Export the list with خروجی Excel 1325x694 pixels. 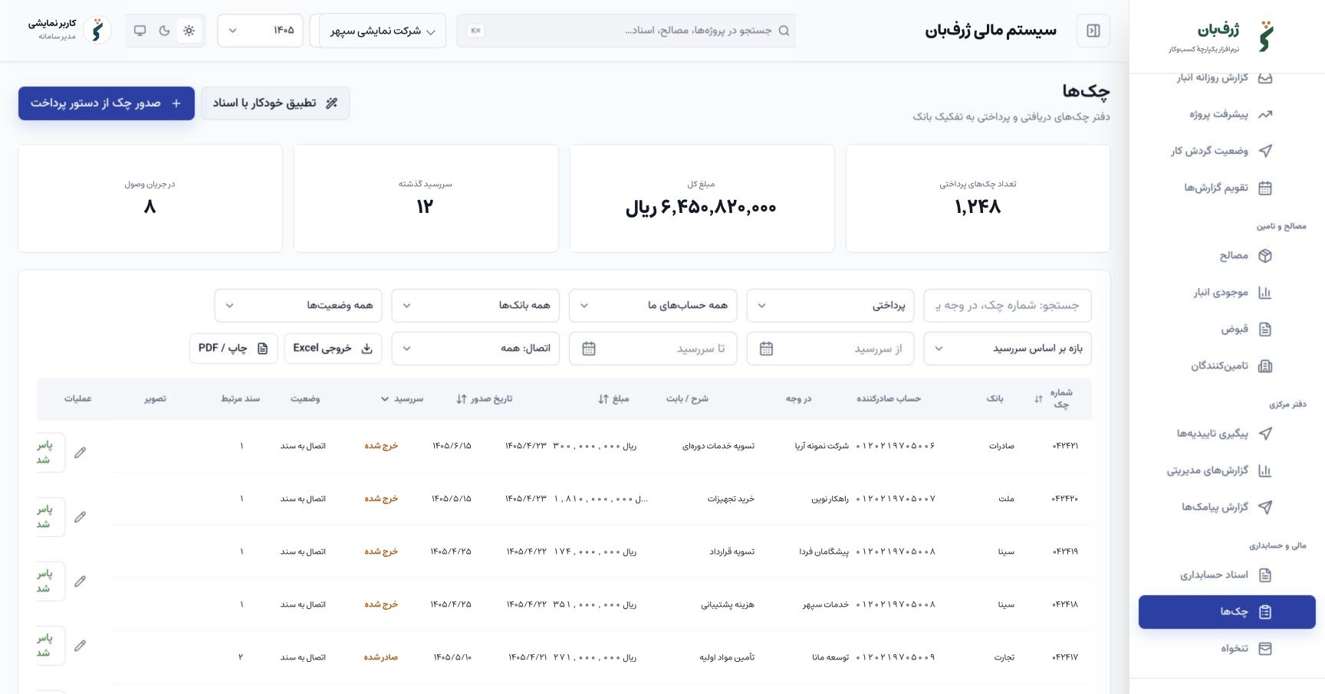333,349
